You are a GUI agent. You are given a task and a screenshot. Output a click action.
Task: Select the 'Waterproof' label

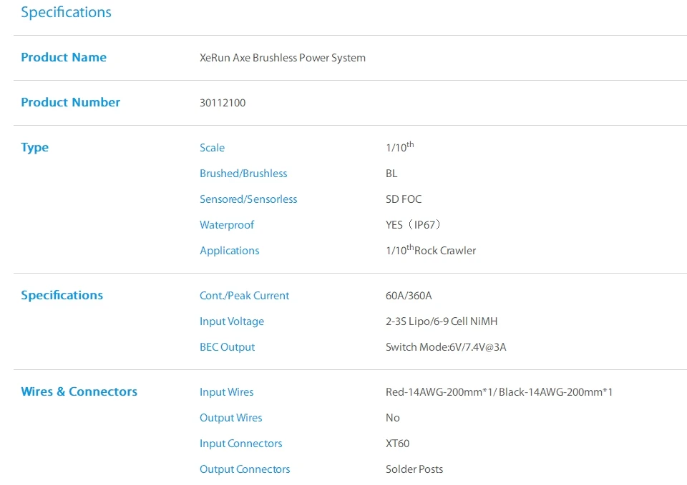pos(227,225)
